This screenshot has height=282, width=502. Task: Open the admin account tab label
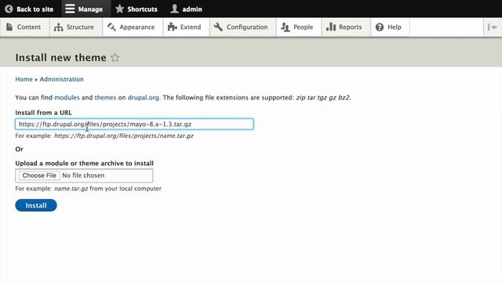coord(192,9)
